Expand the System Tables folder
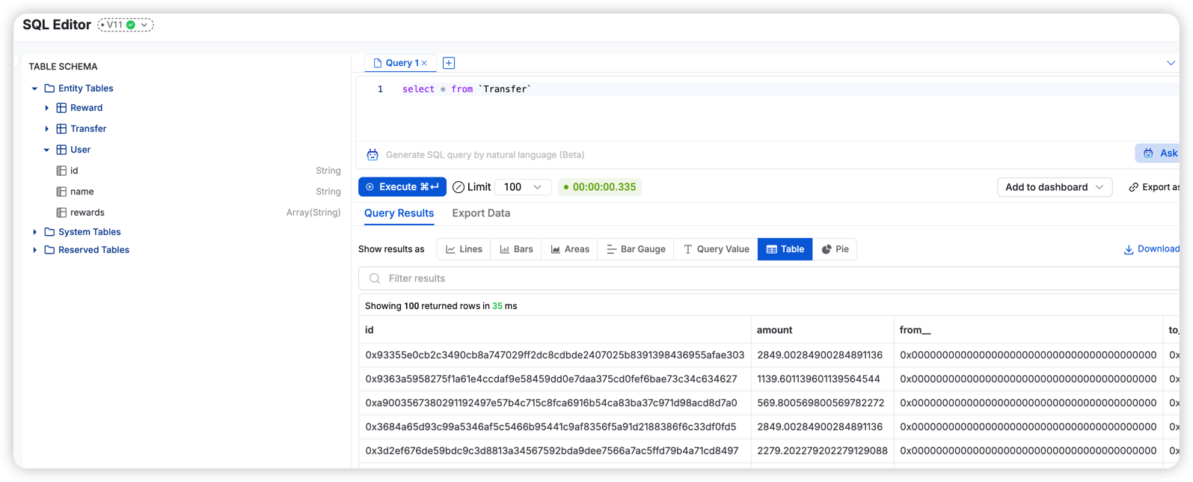 pyautogui.click(x=34, y=232)
